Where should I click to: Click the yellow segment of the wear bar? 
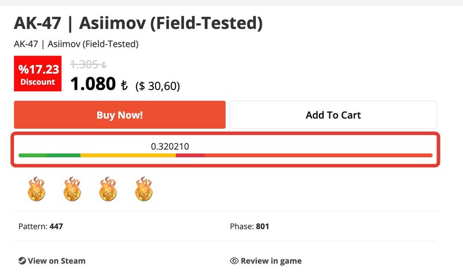(x=127, y=155)
